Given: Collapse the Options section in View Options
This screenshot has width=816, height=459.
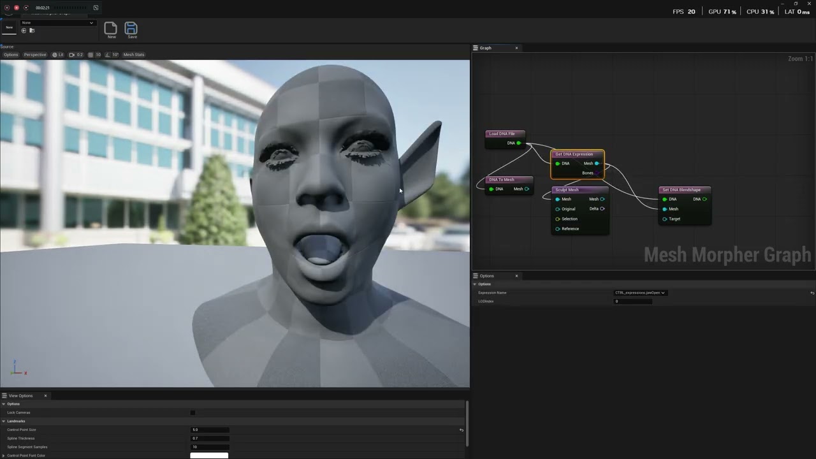Looking at the screenshot, I should pyautogui.click(x=3, y=404).
